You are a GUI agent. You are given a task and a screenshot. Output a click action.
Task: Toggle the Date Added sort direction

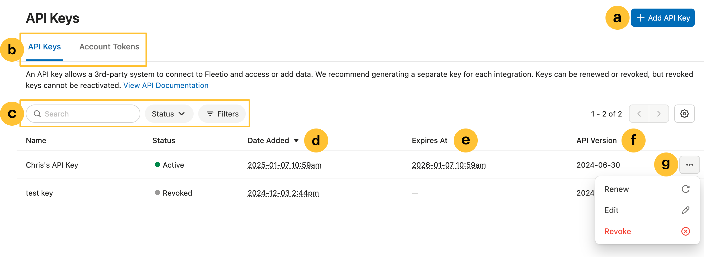296,140
